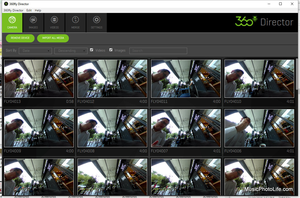Click the 4:01 duration of FLY04007
This screenshot has width=300, height=198.
[217, 151]
